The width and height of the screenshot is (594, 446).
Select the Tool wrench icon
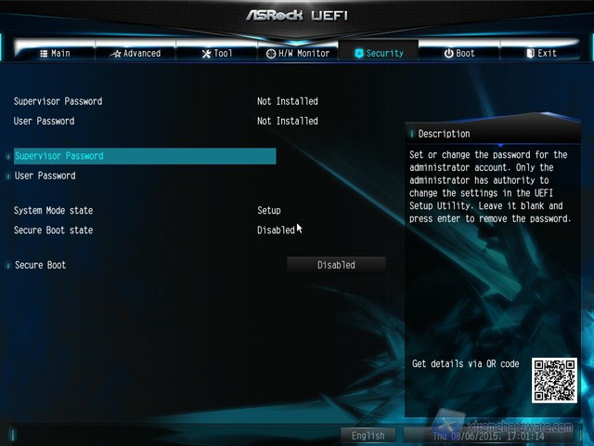coord(206,54)
